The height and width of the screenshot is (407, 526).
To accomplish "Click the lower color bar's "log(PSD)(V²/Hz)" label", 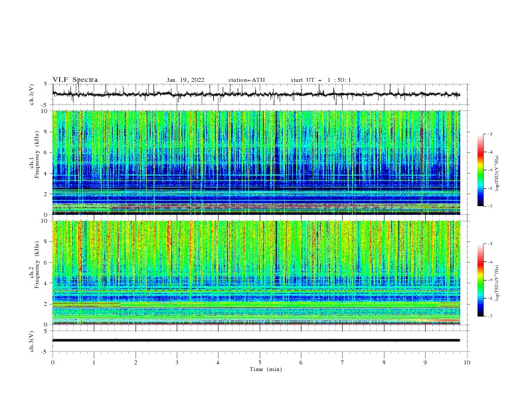I will pos(497,283).
